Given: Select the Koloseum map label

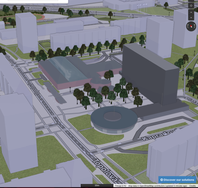Looking at the screenshot, I should coord(114,101).
